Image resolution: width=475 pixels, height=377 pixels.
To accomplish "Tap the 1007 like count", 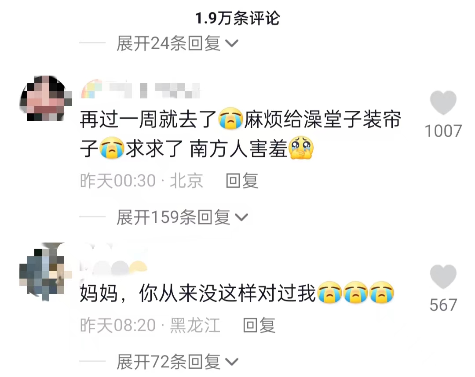I will pyautogui.click(x=443, y=131).
